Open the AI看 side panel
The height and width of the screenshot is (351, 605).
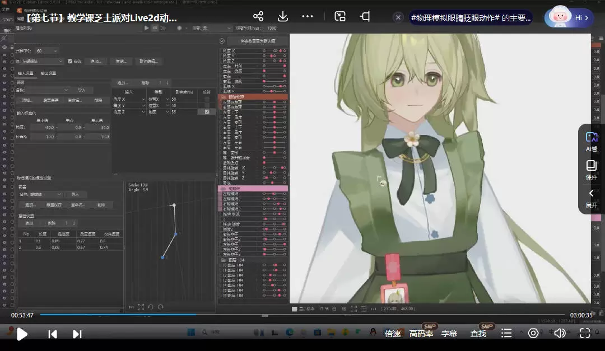pyautogui.click(x=591, y=142)
